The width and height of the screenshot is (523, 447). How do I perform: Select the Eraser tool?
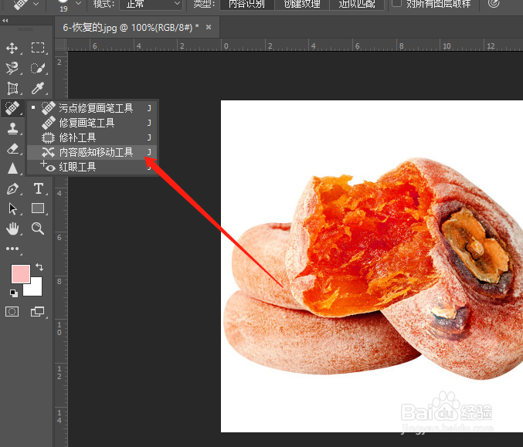tap(12, 148)
